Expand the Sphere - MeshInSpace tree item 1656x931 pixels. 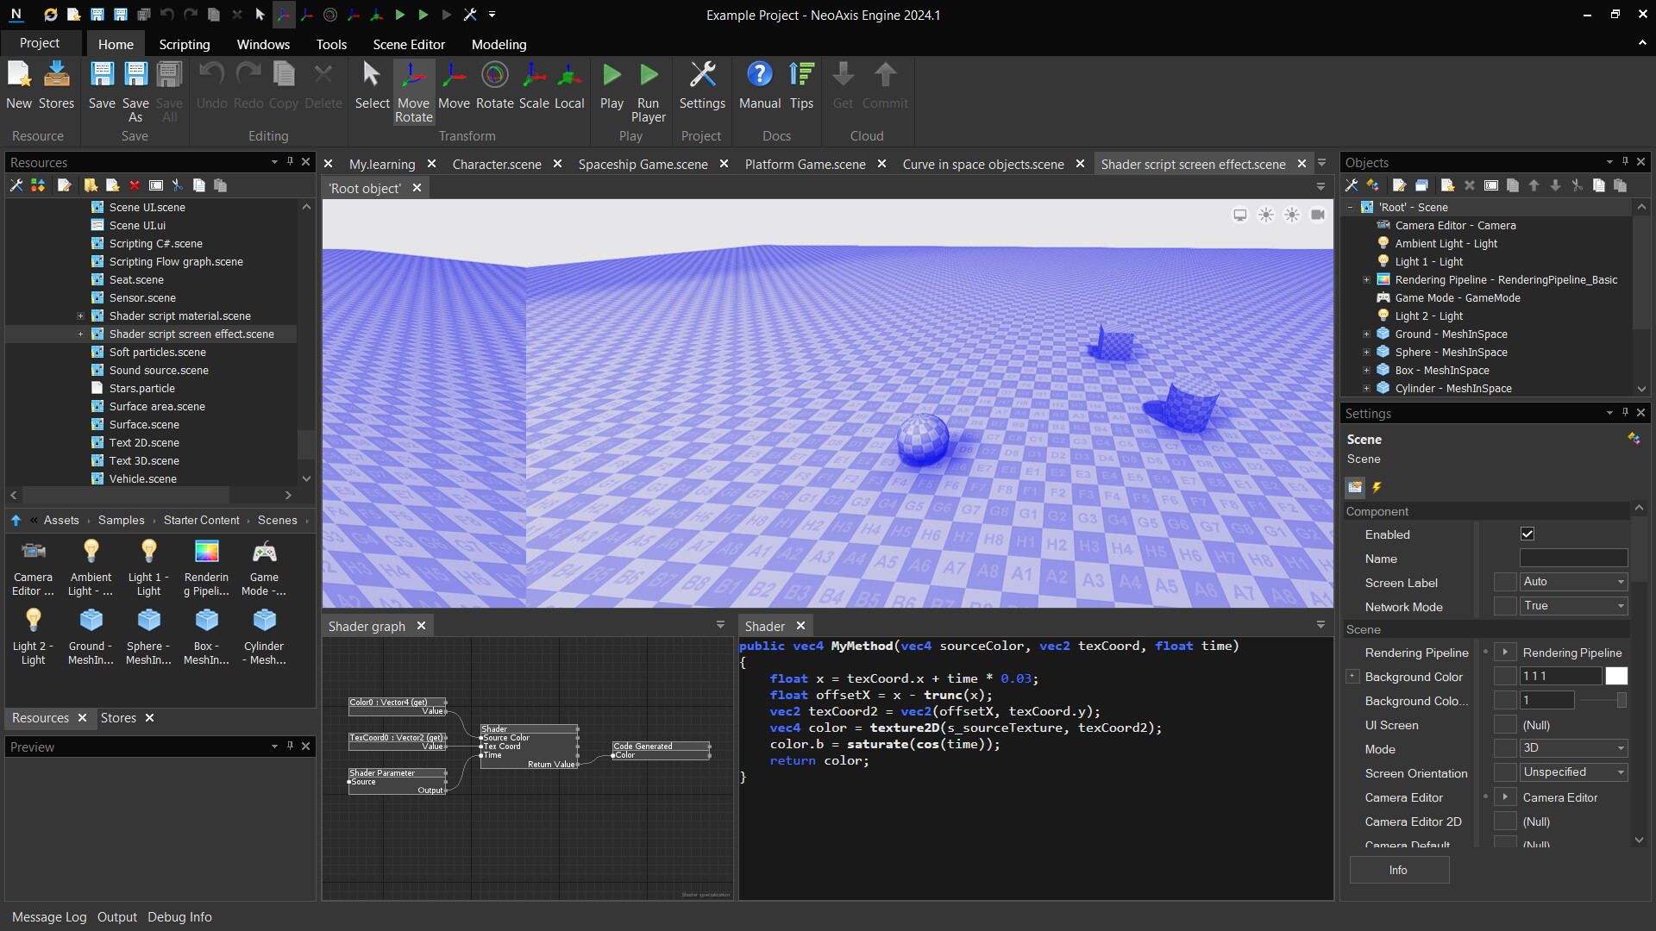[x=1366, y=352]
